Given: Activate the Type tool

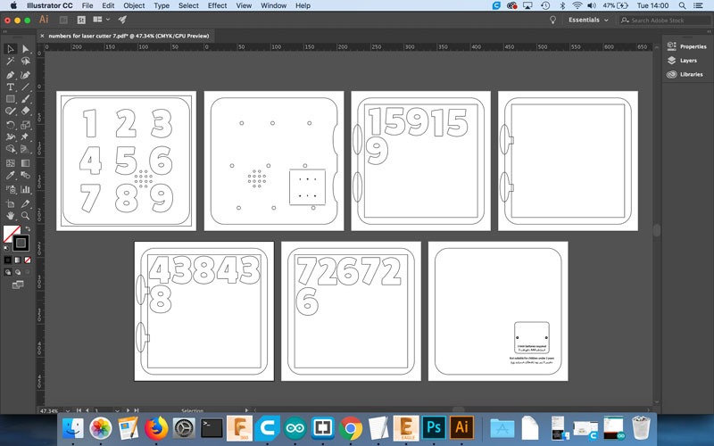Looking at the screenshot, I should (11, 87).
